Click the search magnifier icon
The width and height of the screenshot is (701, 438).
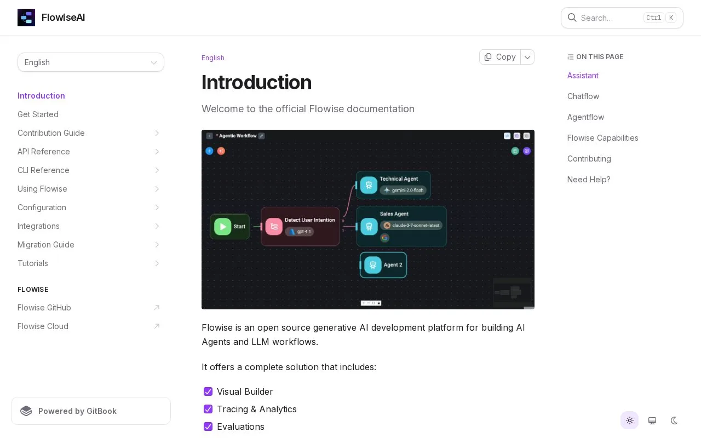tap(572, 18)
